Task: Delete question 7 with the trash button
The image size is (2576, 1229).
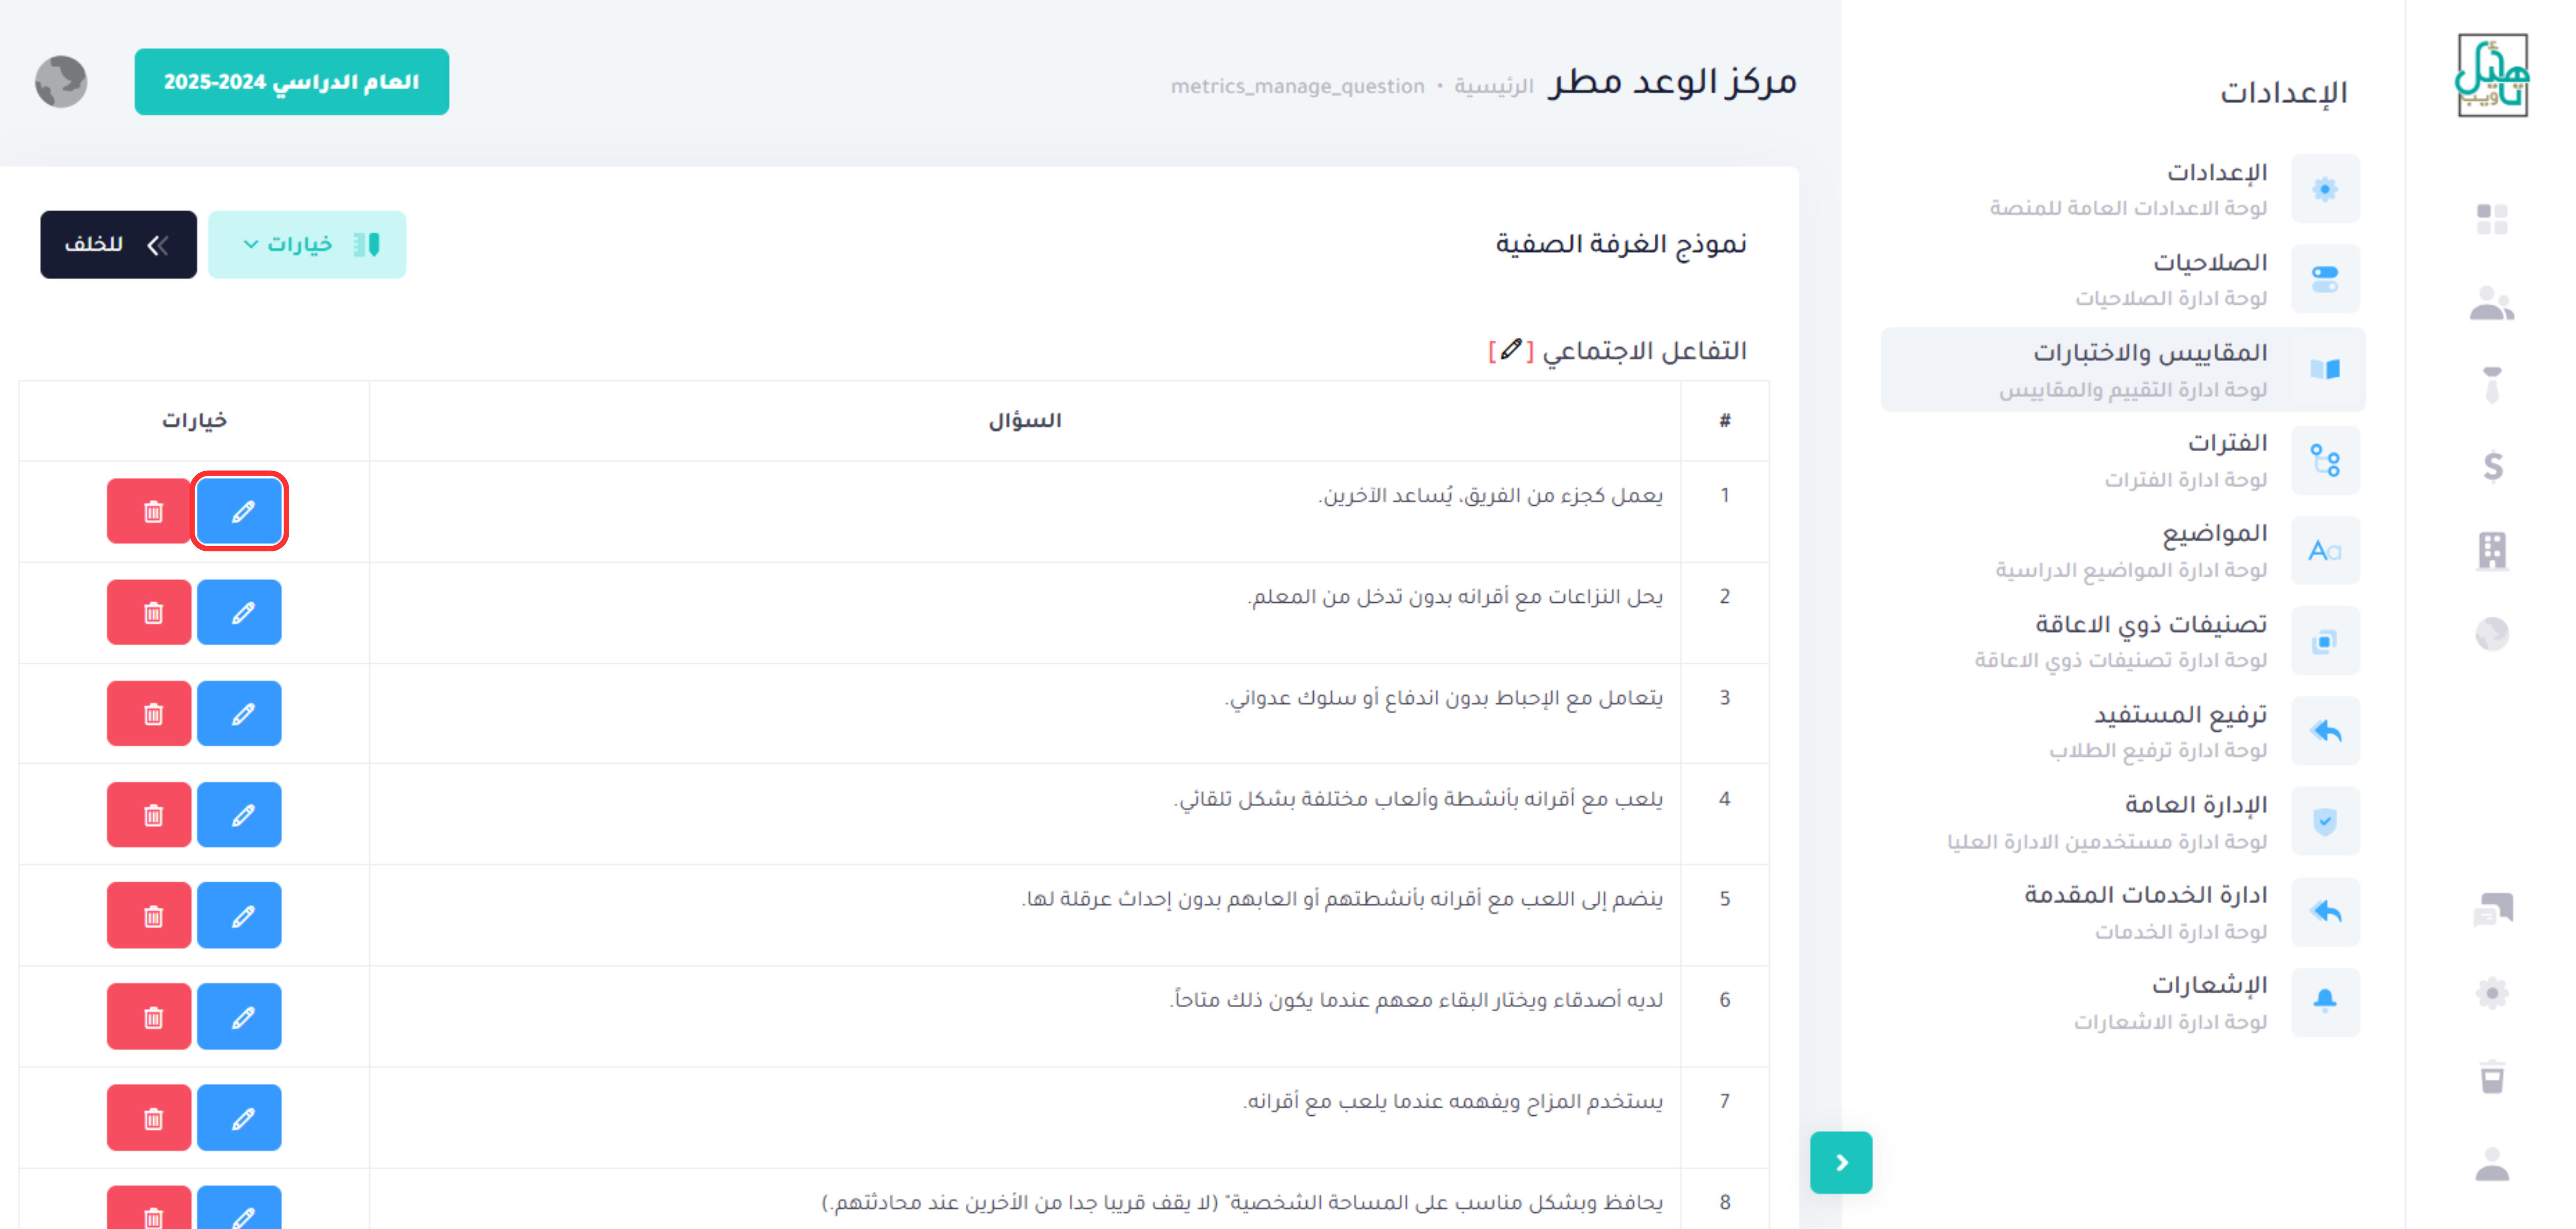Action: (149, 1117)
